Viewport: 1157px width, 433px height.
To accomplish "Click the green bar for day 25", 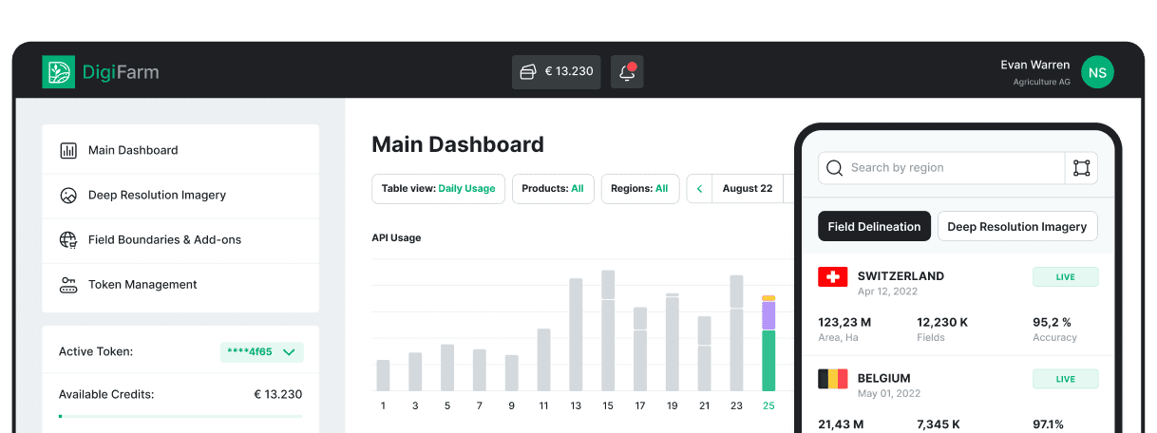I will pyautogui.click(x=768, y=361).
